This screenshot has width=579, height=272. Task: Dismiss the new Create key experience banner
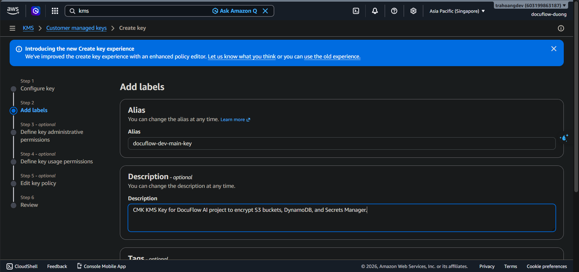coord(554,49)
